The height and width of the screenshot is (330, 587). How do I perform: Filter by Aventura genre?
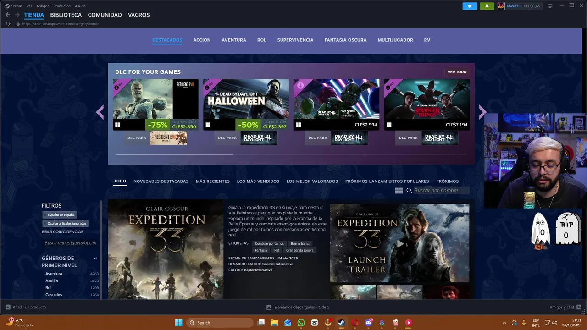pyautogui.click(x=54, y=274)
